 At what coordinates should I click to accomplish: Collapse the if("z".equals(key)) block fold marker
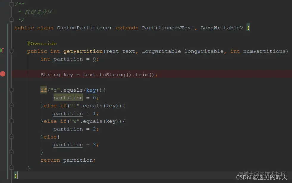click(11, 90)
